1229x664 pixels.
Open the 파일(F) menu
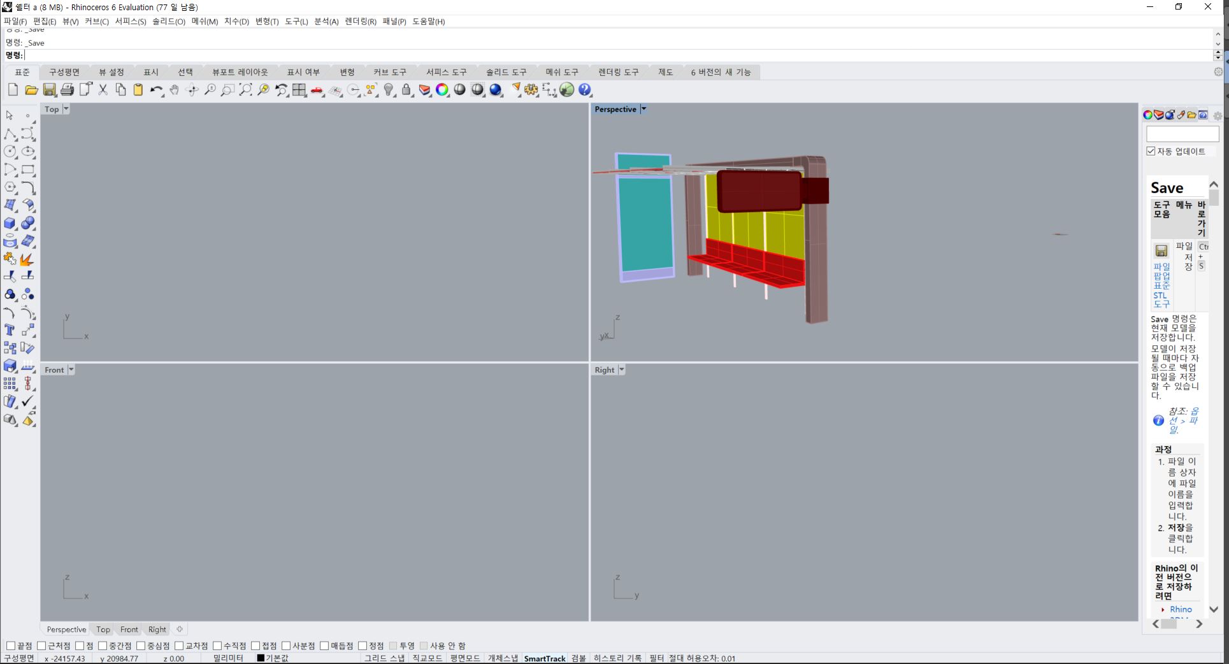(x=15, y=21)
